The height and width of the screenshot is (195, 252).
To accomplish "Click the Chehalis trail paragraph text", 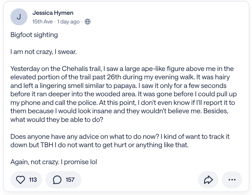I will point(123,94).
